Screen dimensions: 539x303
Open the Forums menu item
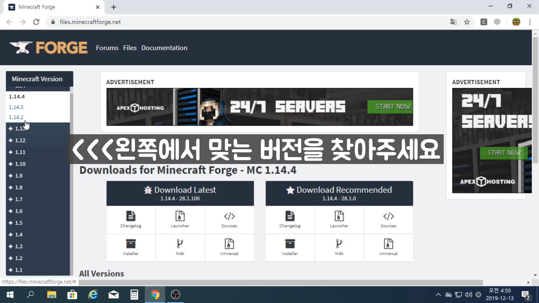(107, 48)
